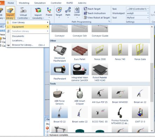This screenshot has height=137, width=155.
Task: Select the Fence 2500 item
Action: pyautogui.click(x=100, y=52)
